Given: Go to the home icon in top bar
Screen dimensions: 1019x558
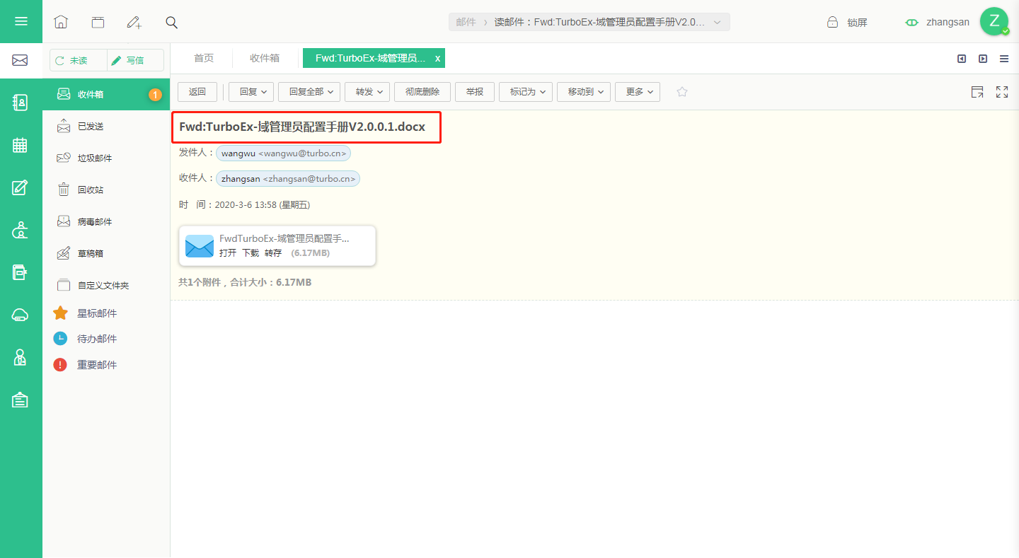Looking at the screenshot, I should (61, 22).
